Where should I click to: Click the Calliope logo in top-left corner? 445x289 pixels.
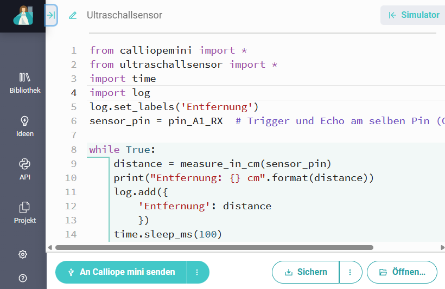23,16
